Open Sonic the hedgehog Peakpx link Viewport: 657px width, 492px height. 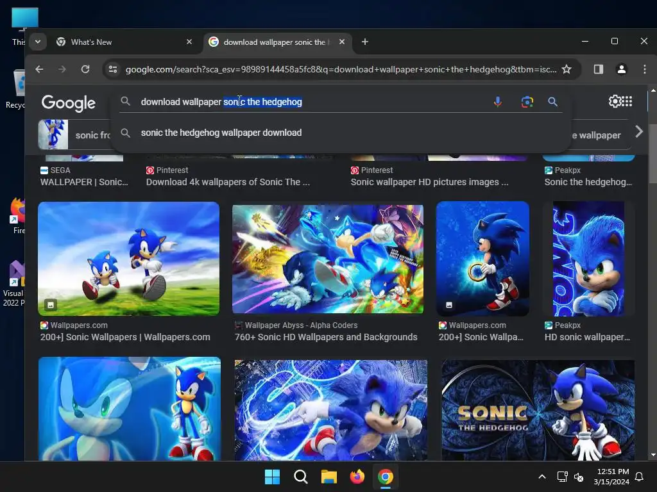[x=588, y=182]
